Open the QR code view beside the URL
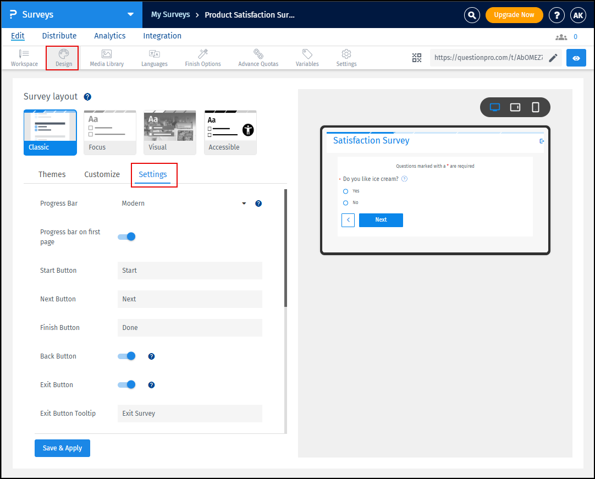This screenshot has width=595, height=479. 416,57
